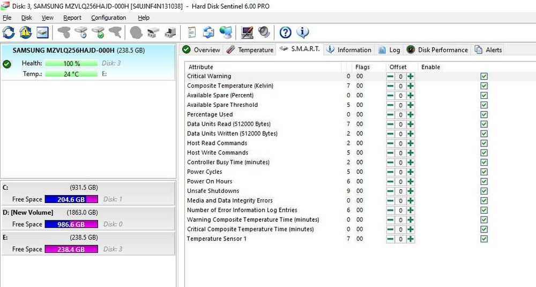Toggle Enable checkbox for Unsafe Shutdowns

(483, 191)
